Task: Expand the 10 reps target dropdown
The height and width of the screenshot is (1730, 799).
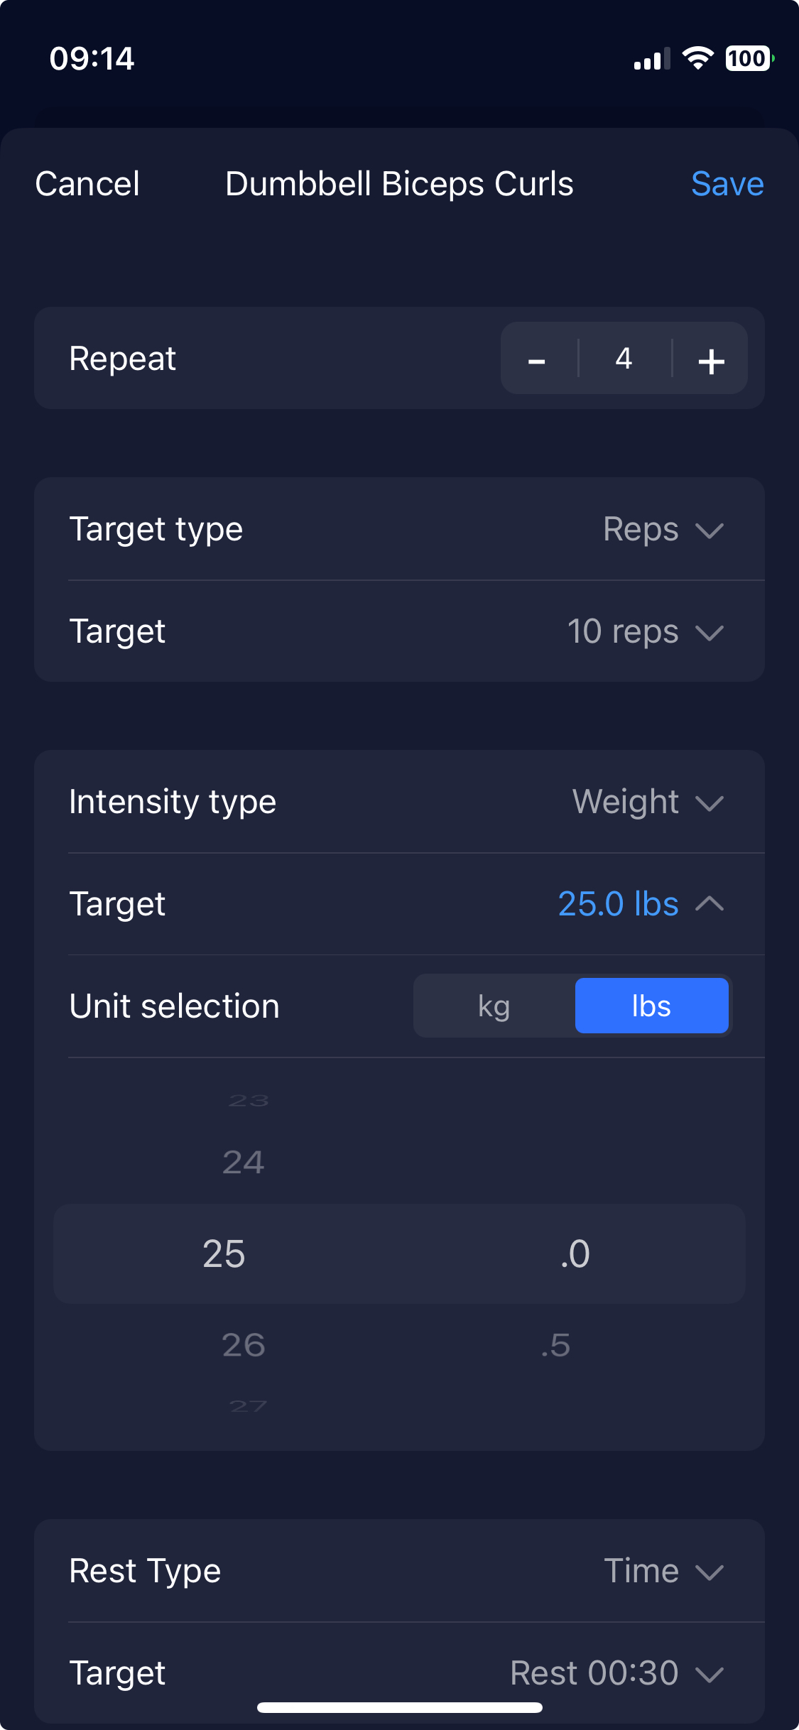Action: (399, 631)
